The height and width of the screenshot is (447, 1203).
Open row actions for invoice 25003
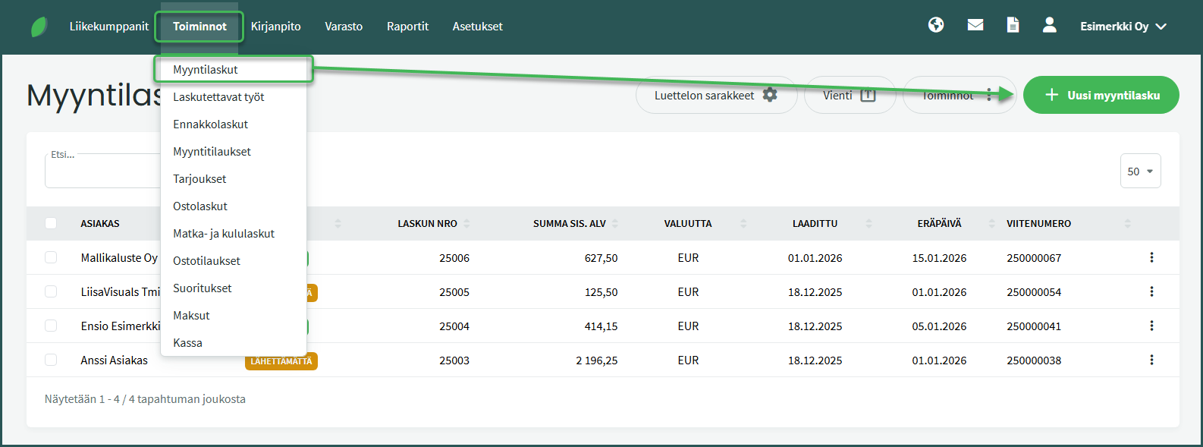coord(1151,360)
